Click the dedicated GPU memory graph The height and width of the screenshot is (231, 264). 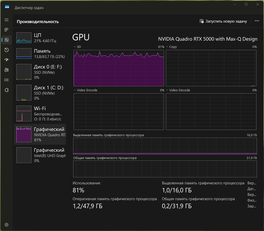point(165,146)
